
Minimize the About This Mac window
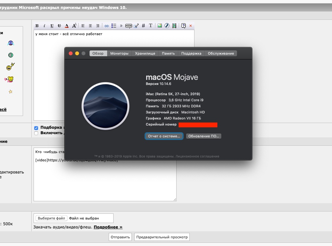(77, 54)
